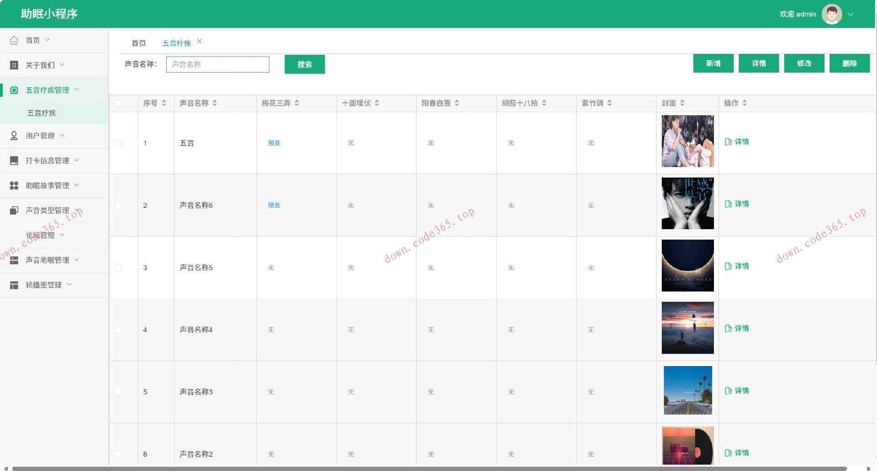Screen dimensions: 877x471
Task: Click the home icon in sidebar
Action: click(x=14, y=40)
